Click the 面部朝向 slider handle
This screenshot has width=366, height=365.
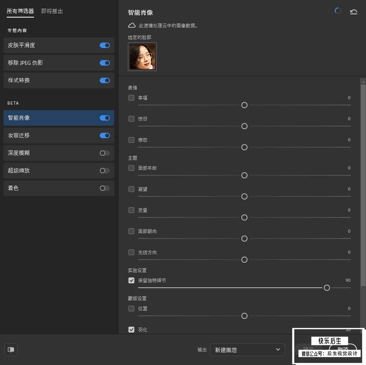244,239
